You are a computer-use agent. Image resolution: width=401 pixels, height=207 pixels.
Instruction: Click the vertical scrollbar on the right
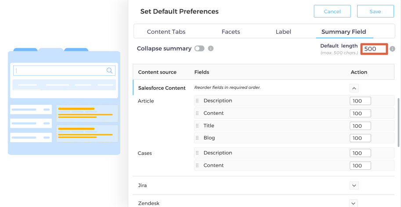[398, 123]
